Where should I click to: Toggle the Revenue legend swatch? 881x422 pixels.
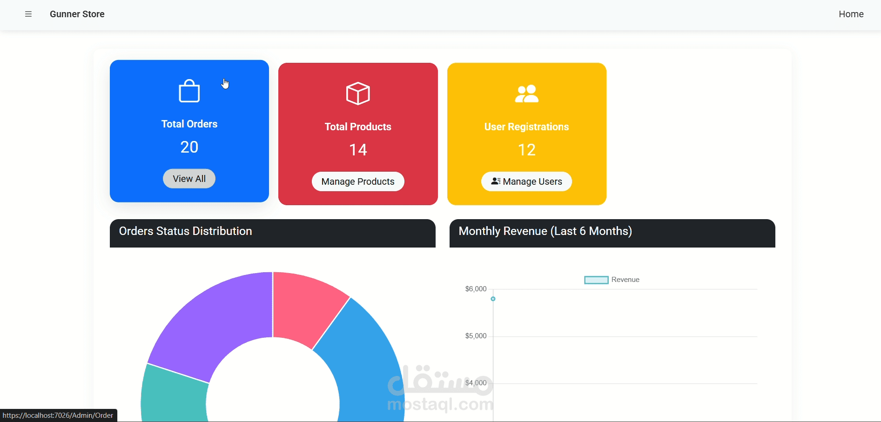click(596, 280)
